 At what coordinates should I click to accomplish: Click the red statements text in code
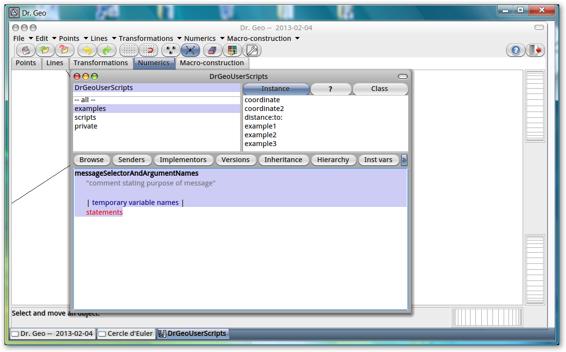pos(104,212)
